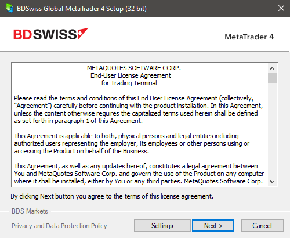Click the MetaTrader 4 label in the header

249,37
